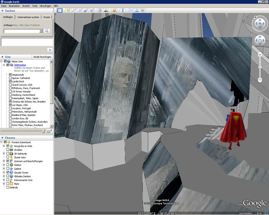Click the Inhalt hinzufügen button
269x215 pixels.
click(x=42, y=57)
